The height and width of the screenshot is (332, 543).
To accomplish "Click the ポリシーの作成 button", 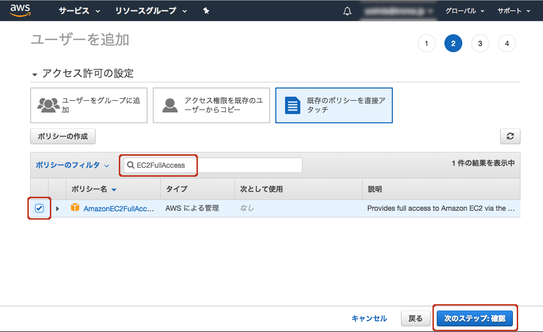I will click(x=63, y=137).
